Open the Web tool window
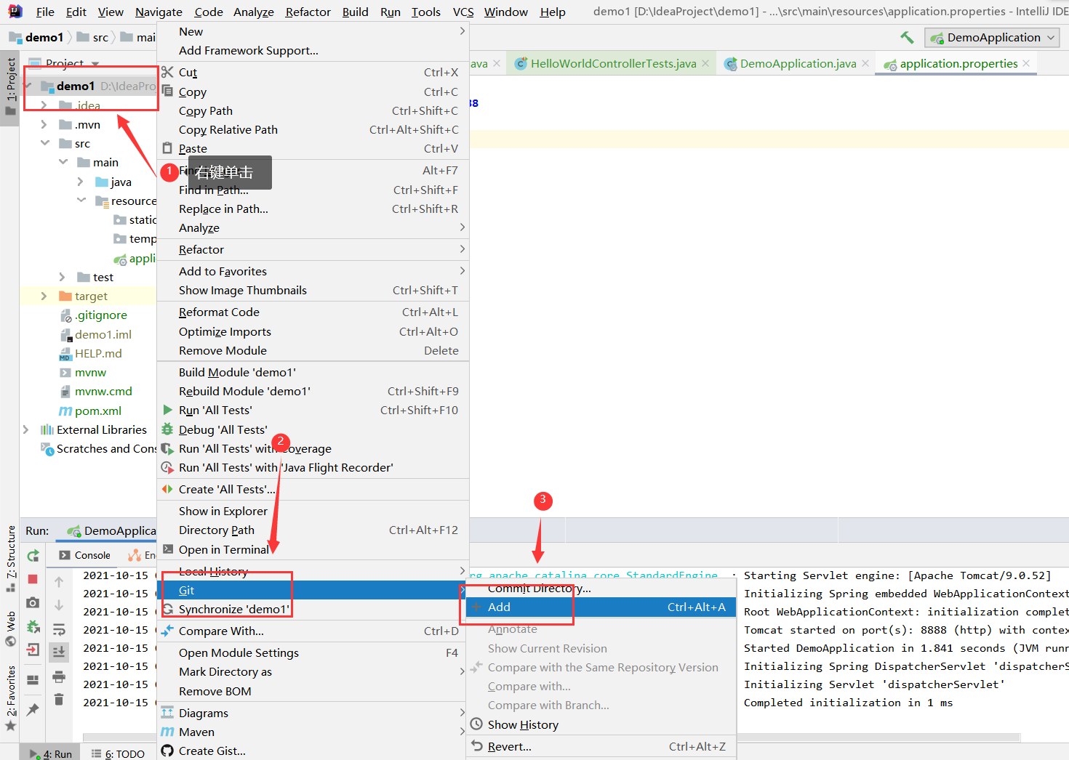Image resolution: width=1069 pixels, height=760 pixels. coord(10,628)
